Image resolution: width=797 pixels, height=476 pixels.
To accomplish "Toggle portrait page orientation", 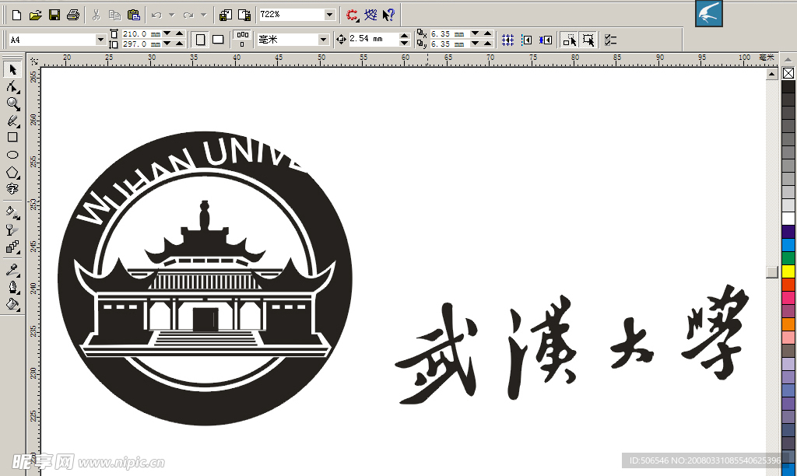I will coord(200,40).
